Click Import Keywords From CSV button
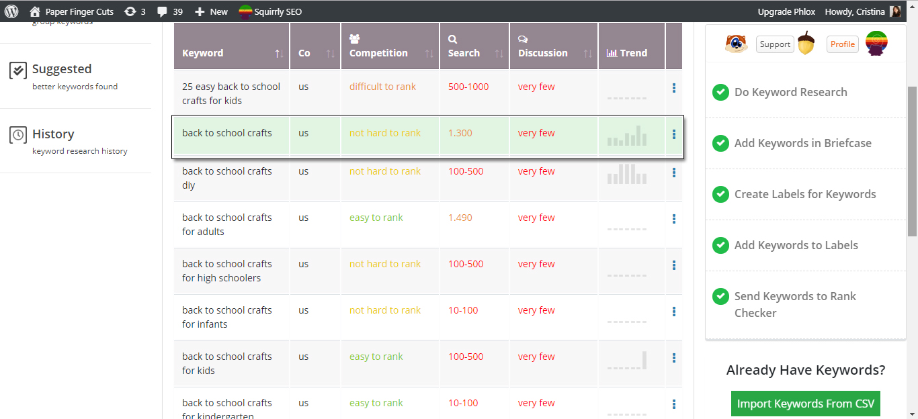918x419 pixels. tap(806, 404)
